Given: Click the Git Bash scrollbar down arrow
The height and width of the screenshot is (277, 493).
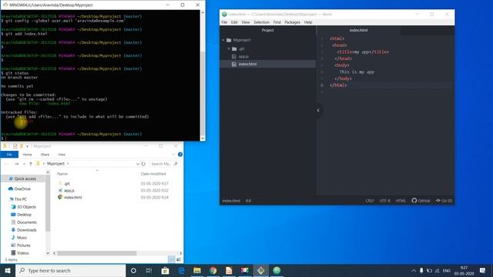Looking at the screenshot, I should 203,138.
